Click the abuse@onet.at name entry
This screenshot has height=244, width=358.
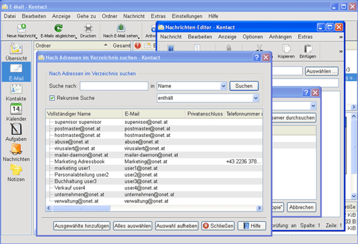tap(72, 142)
